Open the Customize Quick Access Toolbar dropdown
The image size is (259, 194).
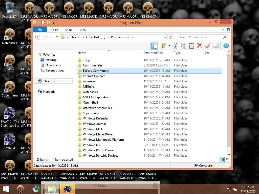click(x=54, y=23)
